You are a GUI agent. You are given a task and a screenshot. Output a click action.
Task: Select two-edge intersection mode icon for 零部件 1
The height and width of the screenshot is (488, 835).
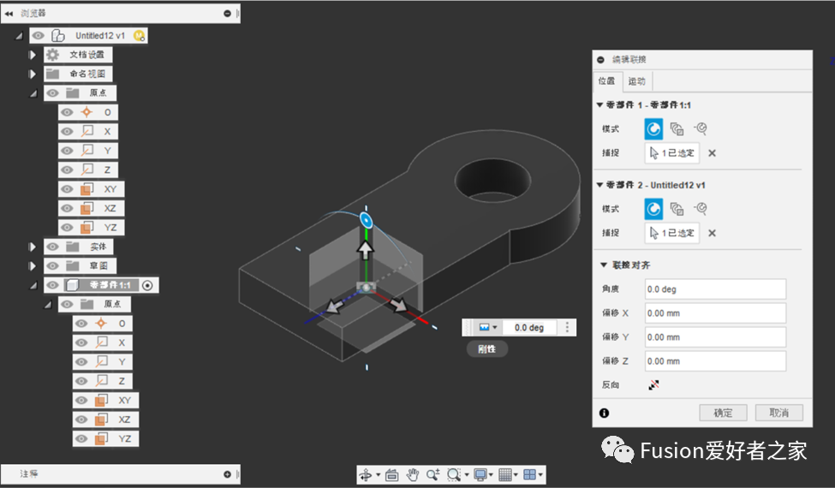click(x=701, y=128)
